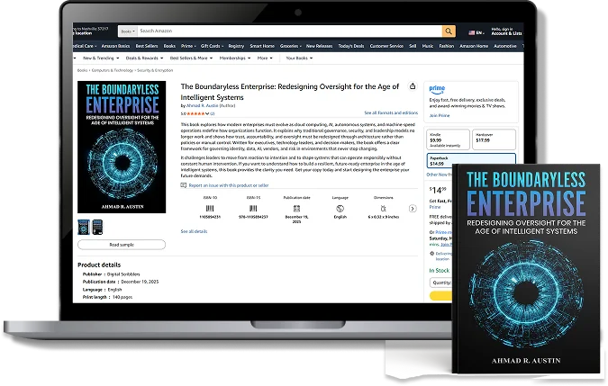Click the ISBN-10 barcode icon
This screenshot has width=608, height=386.
pos(210,208)
